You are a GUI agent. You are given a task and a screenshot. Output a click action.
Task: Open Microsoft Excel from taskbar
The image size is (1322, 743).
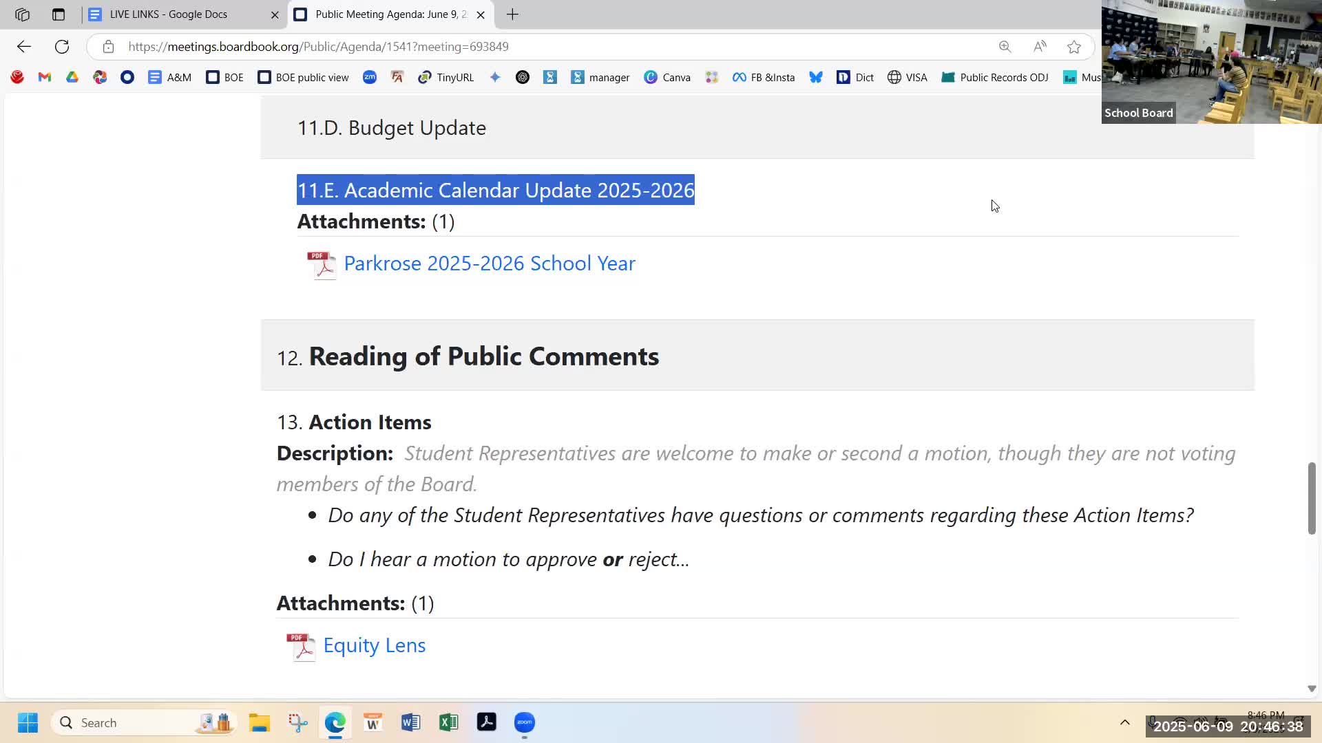click(449, 722)
